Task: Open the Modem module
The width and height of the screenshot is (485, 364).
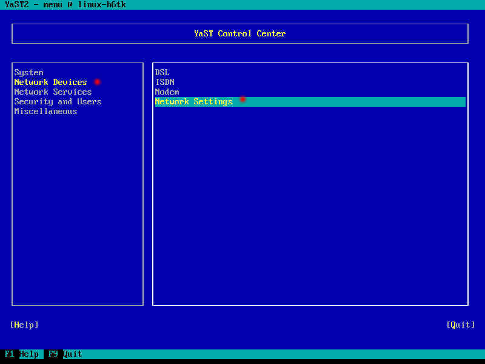Action: 167,92
